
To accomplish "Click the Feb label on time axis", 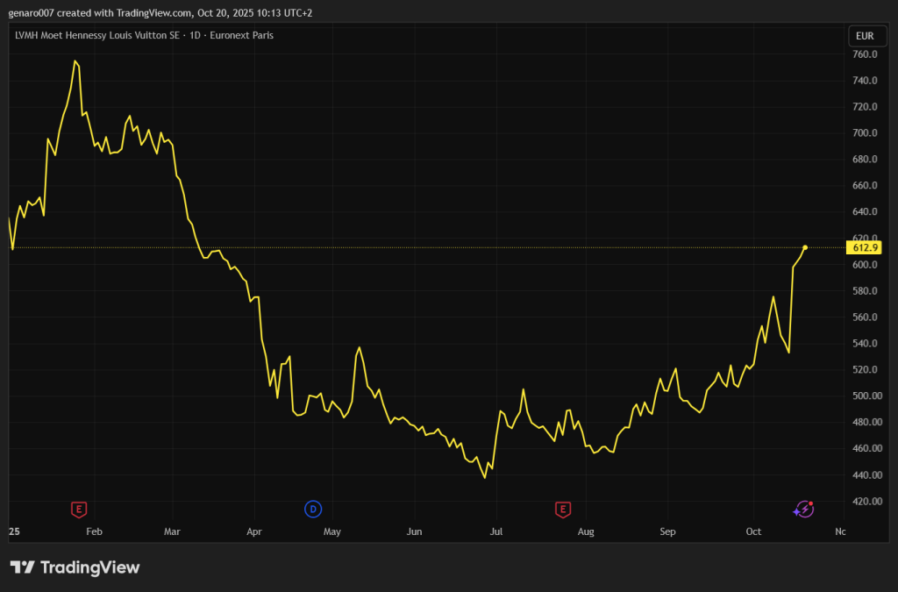I will [94, 531].
